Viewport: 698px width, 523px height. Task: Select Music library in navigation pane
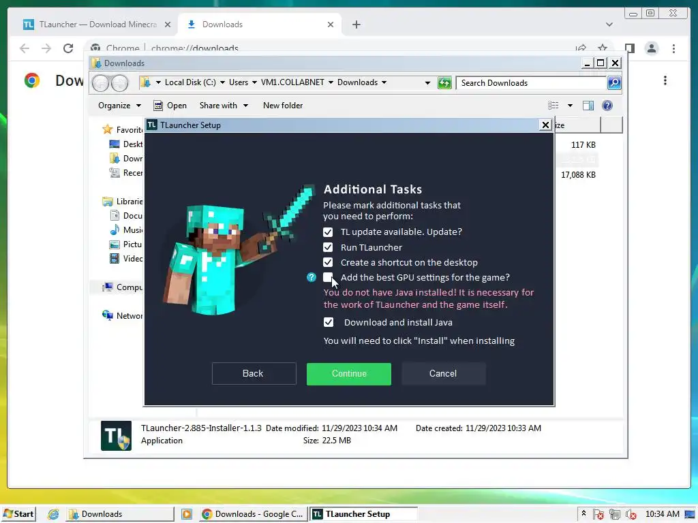click(x=126, y=230)
